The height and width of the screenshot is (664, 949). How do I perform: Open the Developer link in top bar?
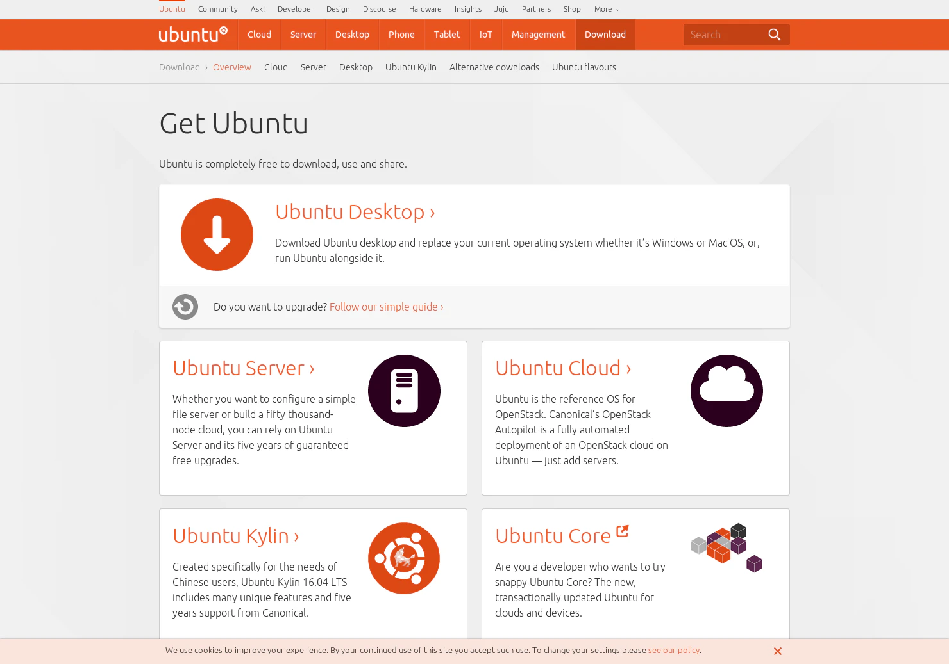pyautogui.click(x=296, y=9)
